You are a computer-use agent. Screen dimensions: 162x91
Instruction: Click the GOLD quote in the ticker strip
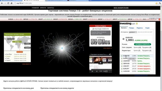coord(150,19)
